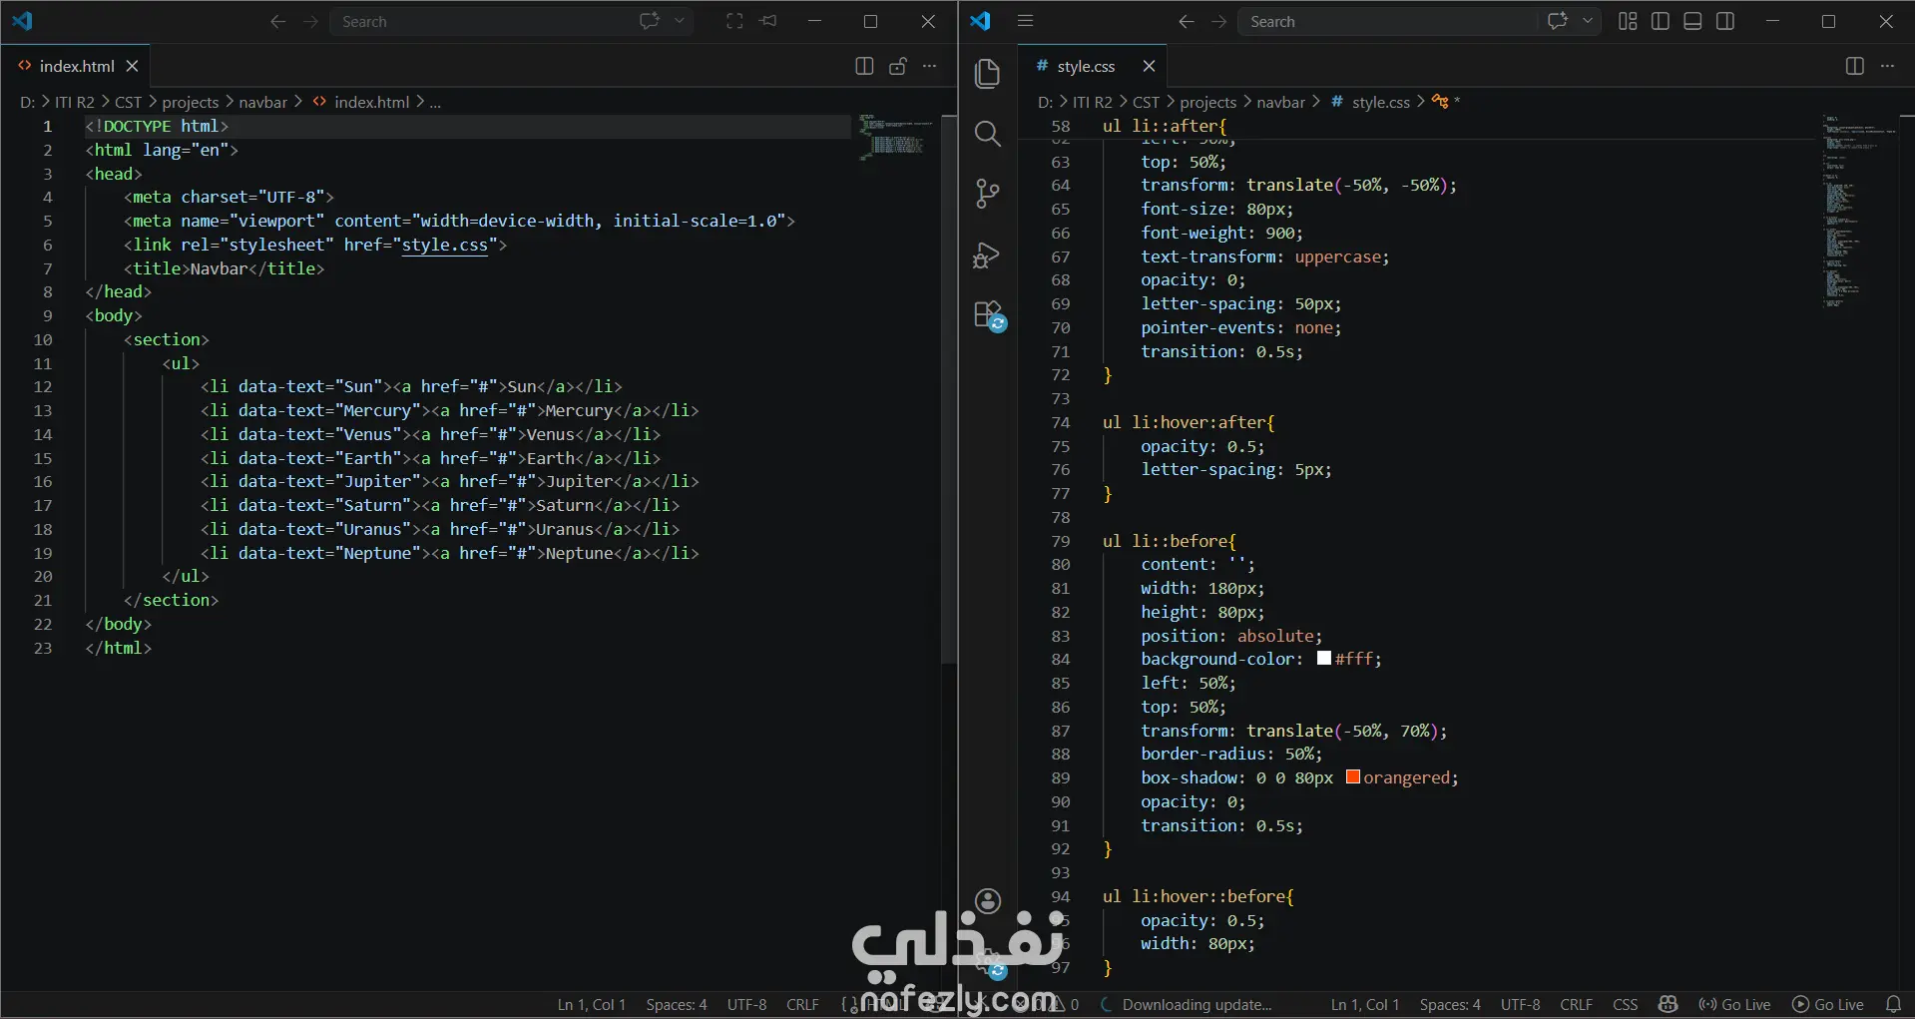1915x1019 pixels.
Task: Open the Accounts menu in the activity bar
Action: coord(988,902)
